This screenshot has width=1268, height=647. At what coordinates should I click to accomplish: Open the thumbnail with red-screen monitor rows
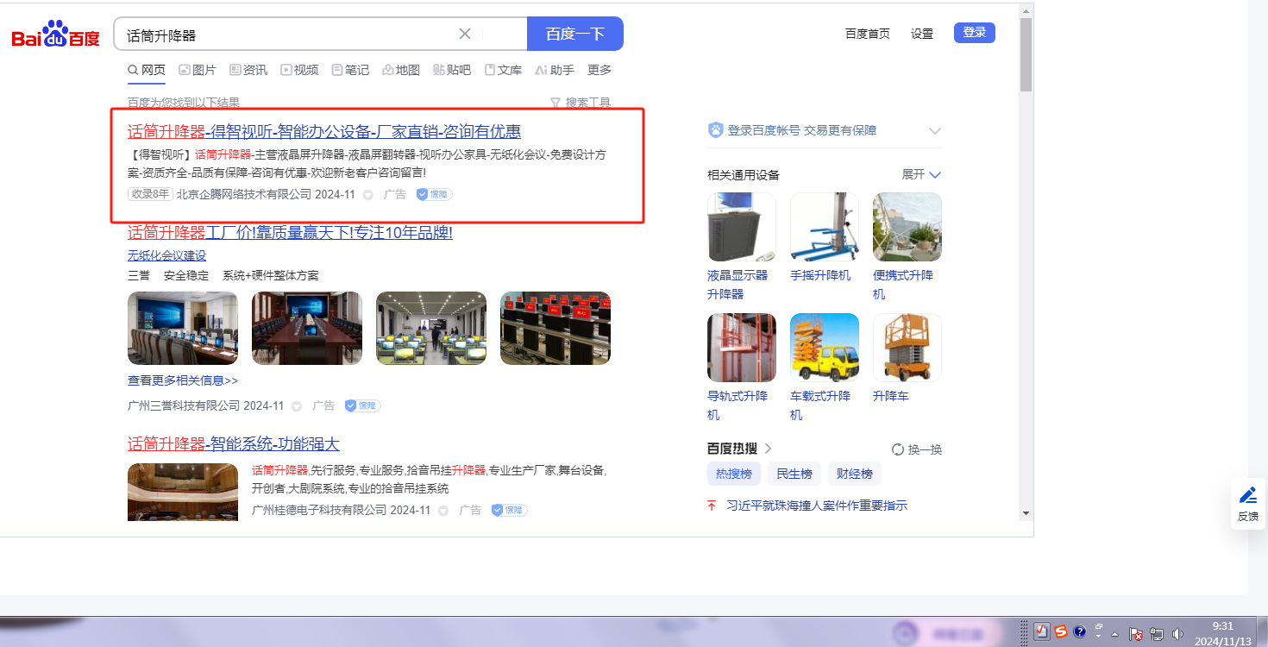(556, 328)
